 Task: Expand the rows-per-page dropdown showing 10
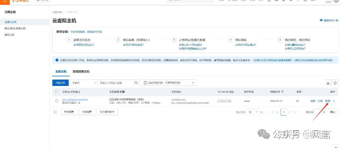click(253, 112)
